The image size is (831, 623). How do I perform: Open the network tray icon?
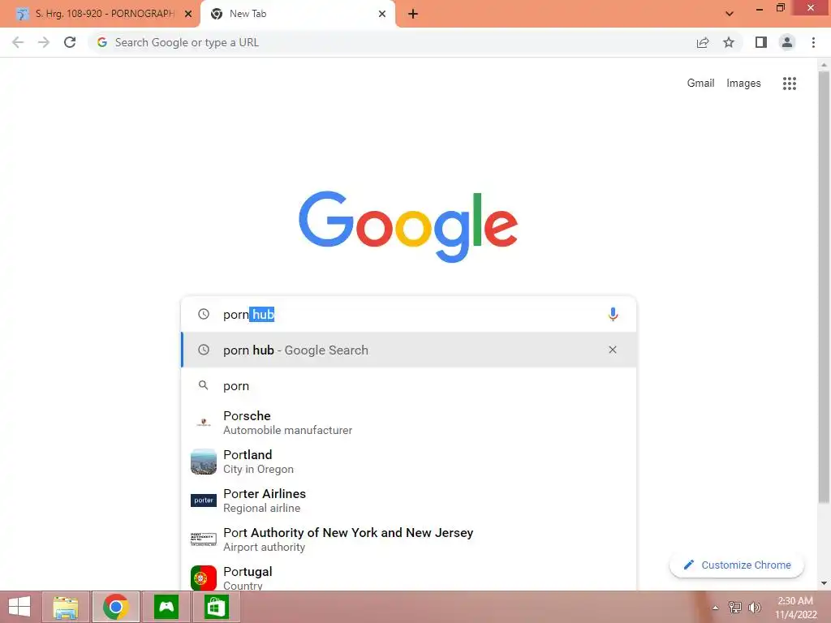tap(735, 608)
